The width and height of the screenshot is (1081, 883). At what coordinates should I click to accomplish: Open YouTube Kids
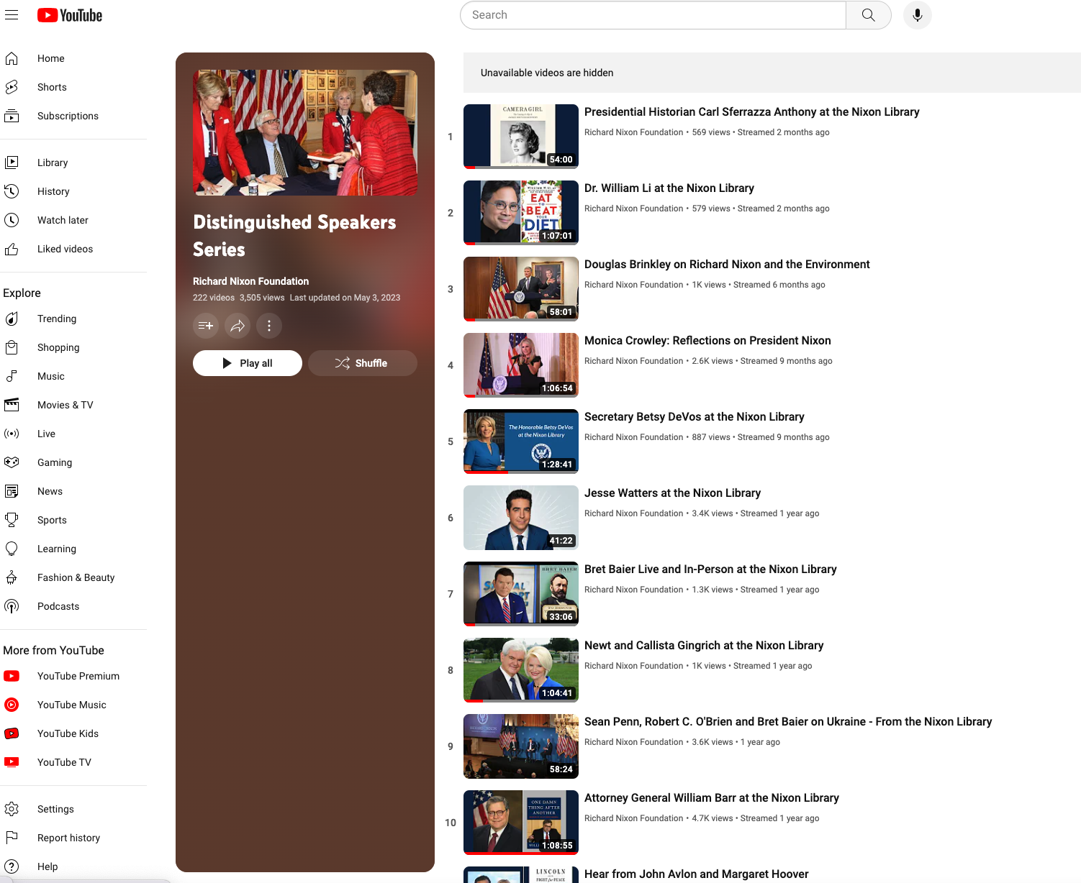click(x=73, y=733)
